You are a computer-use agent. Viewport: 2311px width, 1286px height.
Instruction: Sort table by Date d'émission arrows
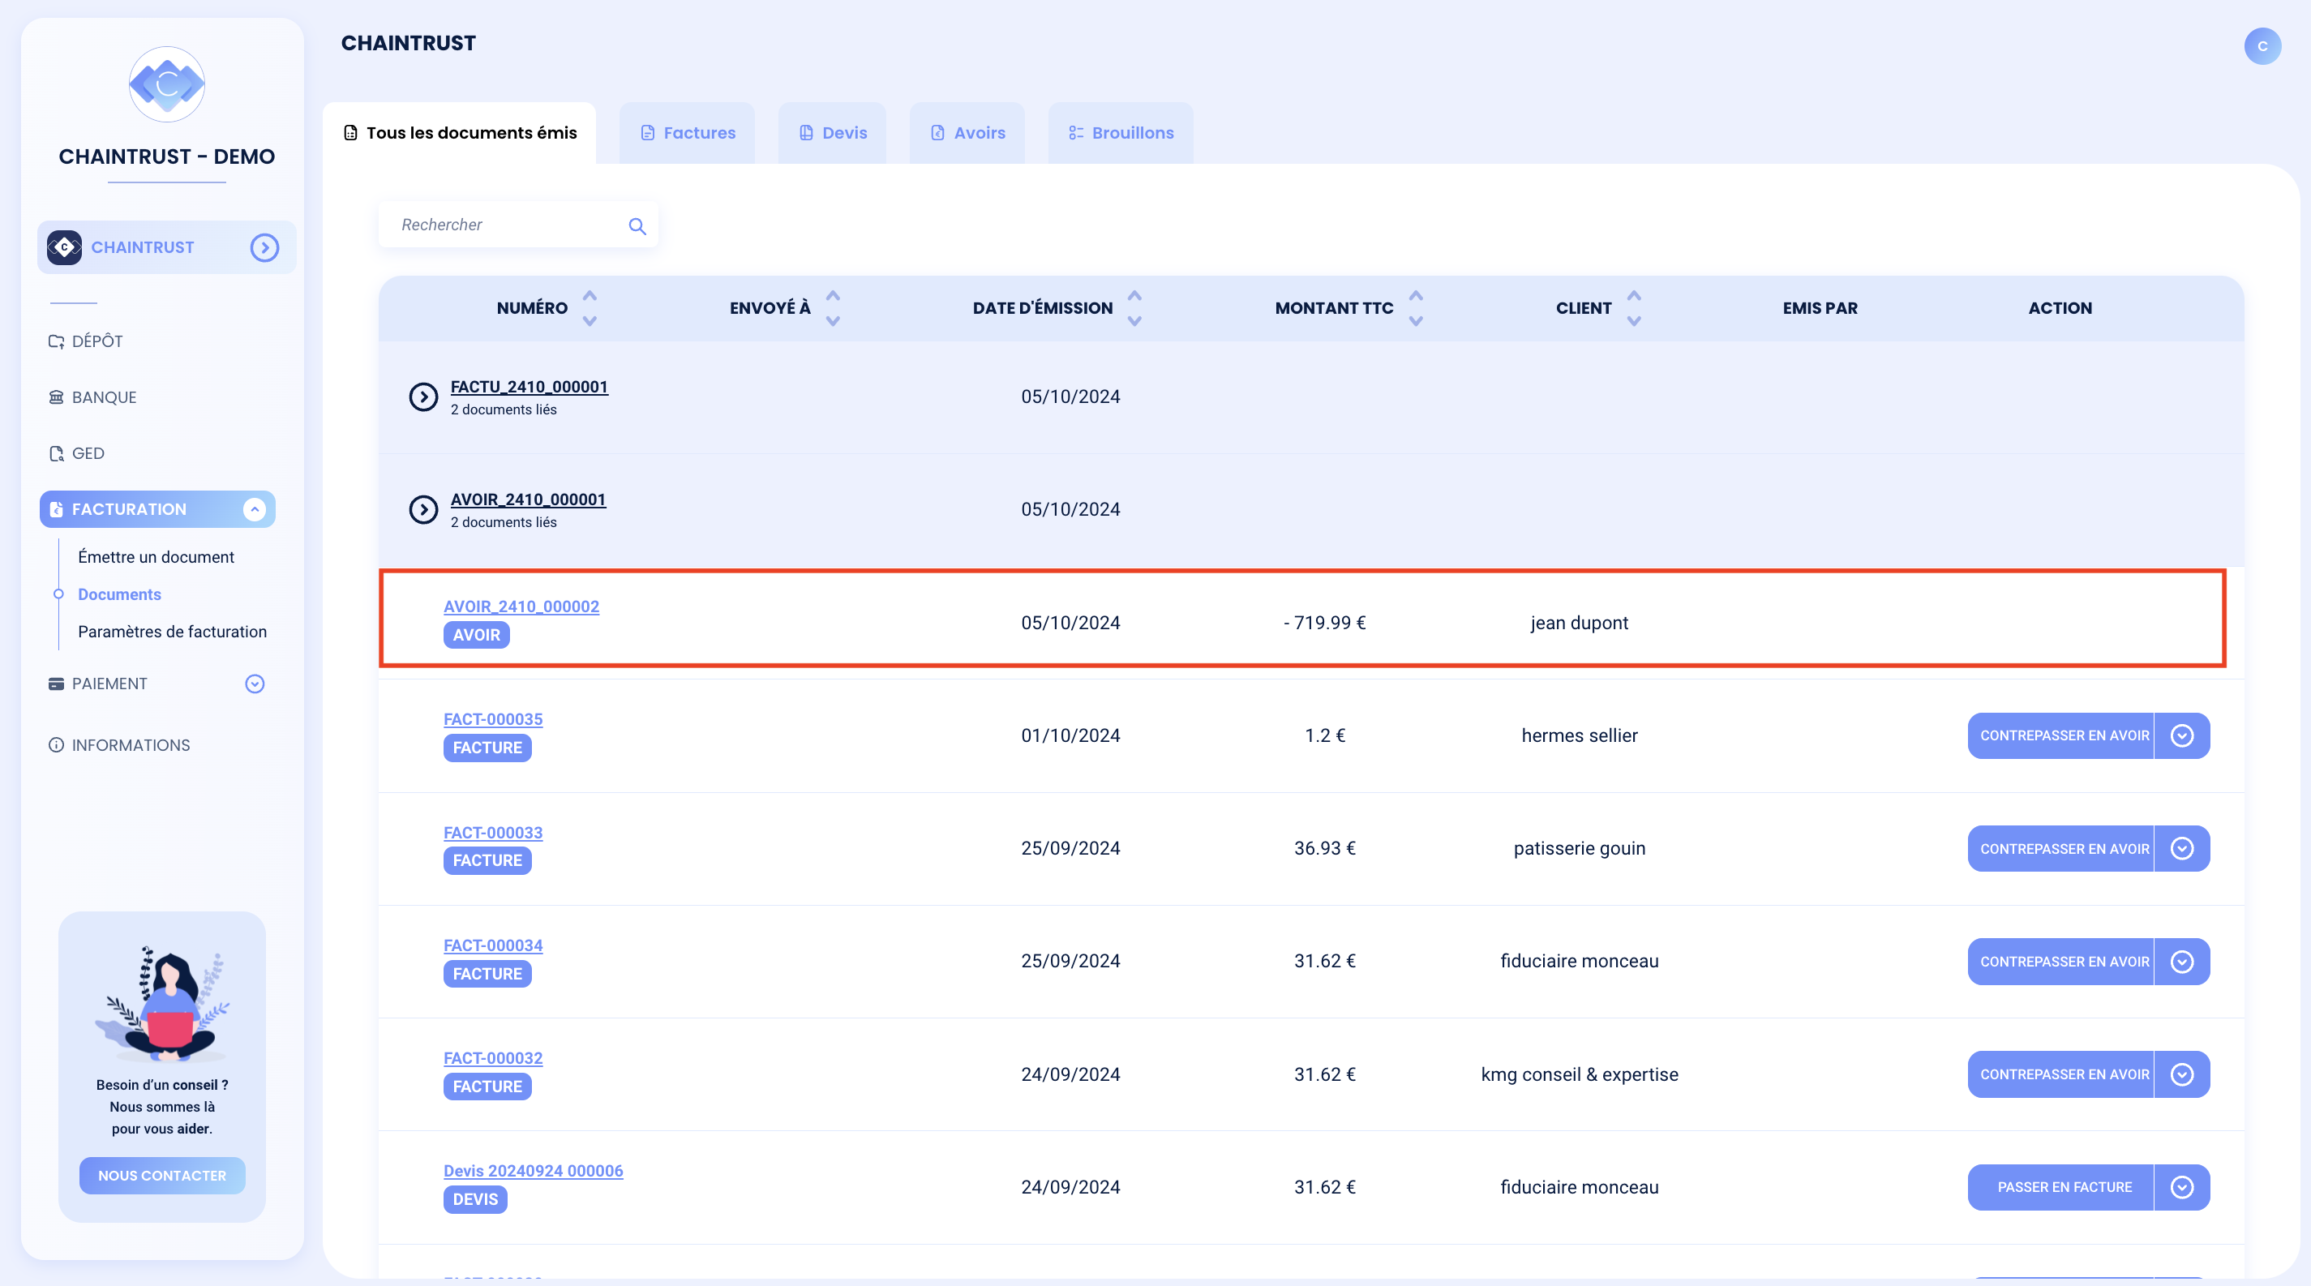click(x=1134, y=307)
